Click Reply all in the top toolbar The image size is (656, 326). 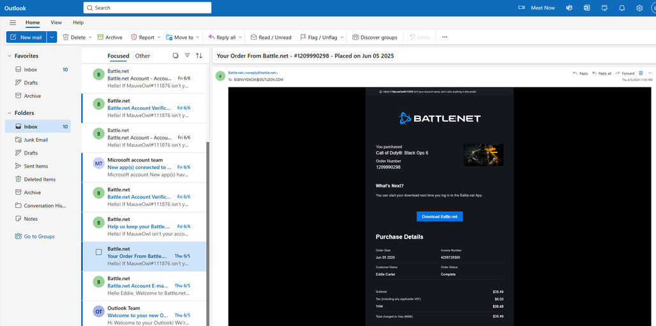(222, 37)
